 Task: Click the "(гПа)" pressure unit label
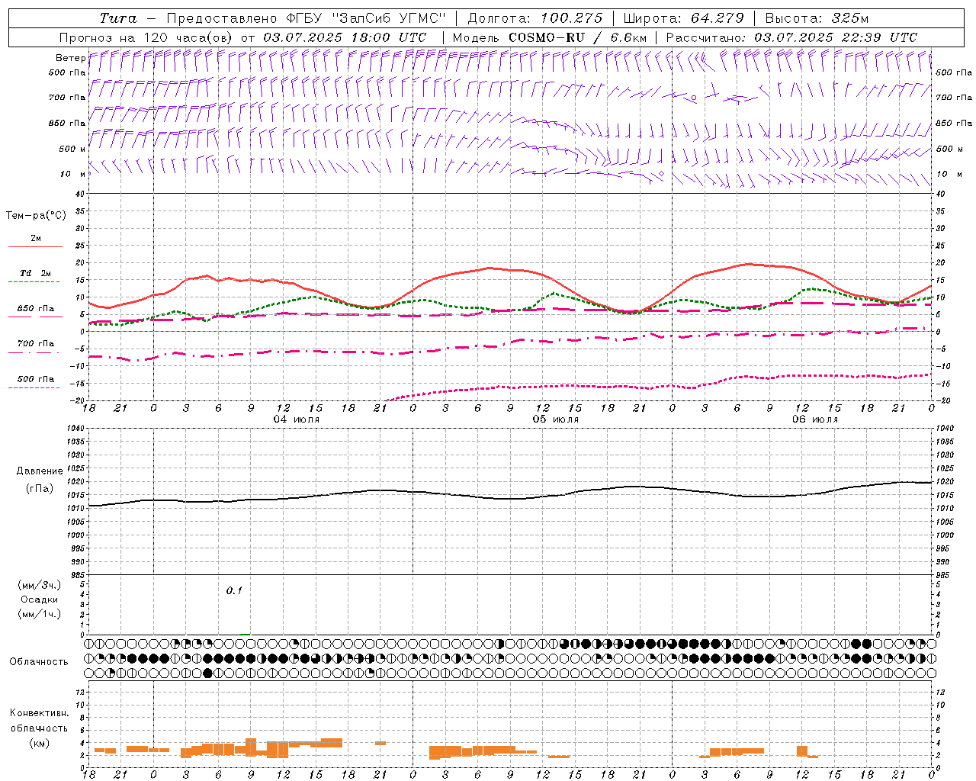click(40, 488)
